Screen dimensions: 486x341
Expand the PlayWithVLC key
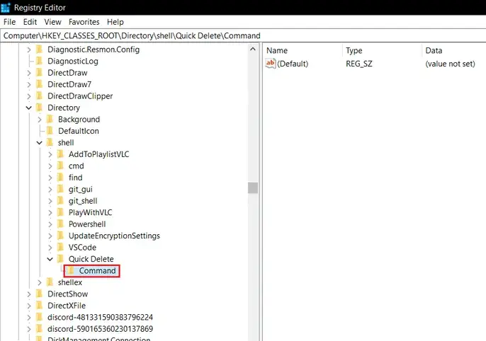50,212
